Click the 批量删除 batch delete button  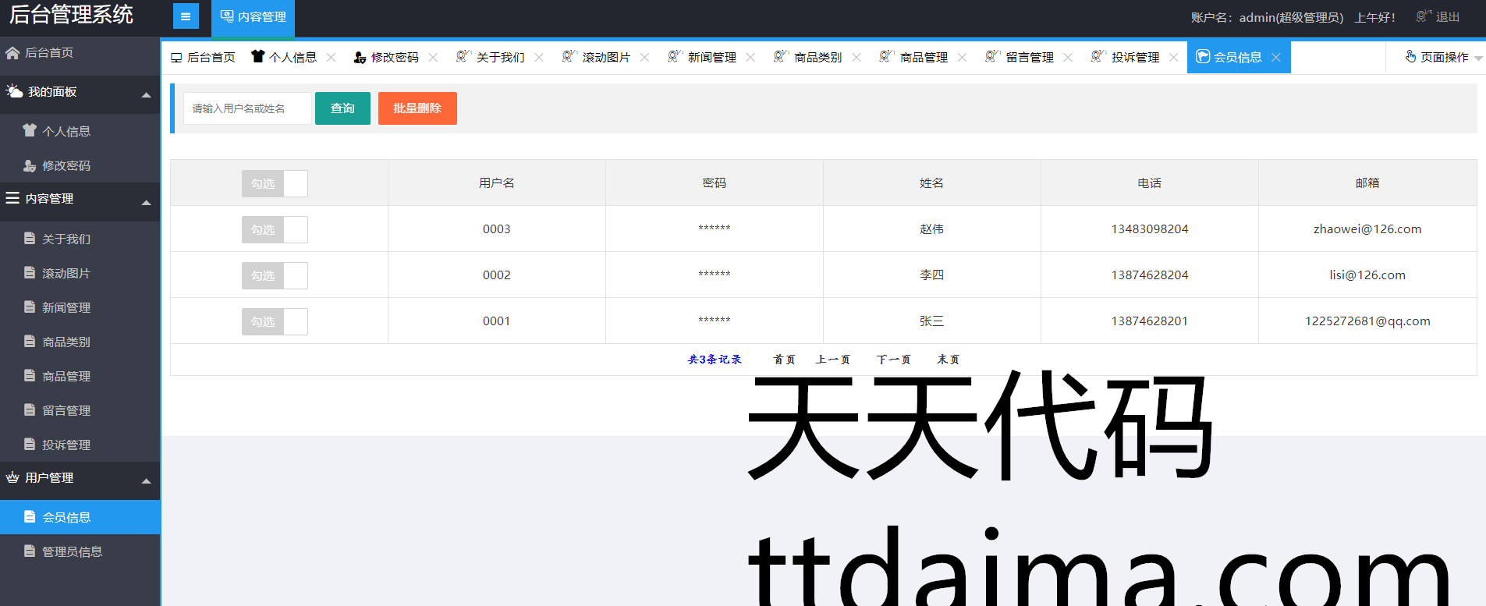(417, 108)
